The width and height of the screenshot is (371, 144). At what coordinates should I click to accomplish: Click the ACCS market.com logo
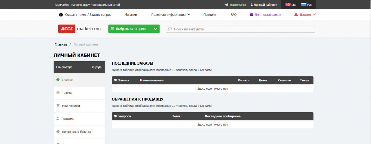(79, 29)
